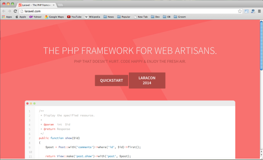263x160 pixels.
Task: Click the scrollbar down arrow
Action: (x=261, y=155)
